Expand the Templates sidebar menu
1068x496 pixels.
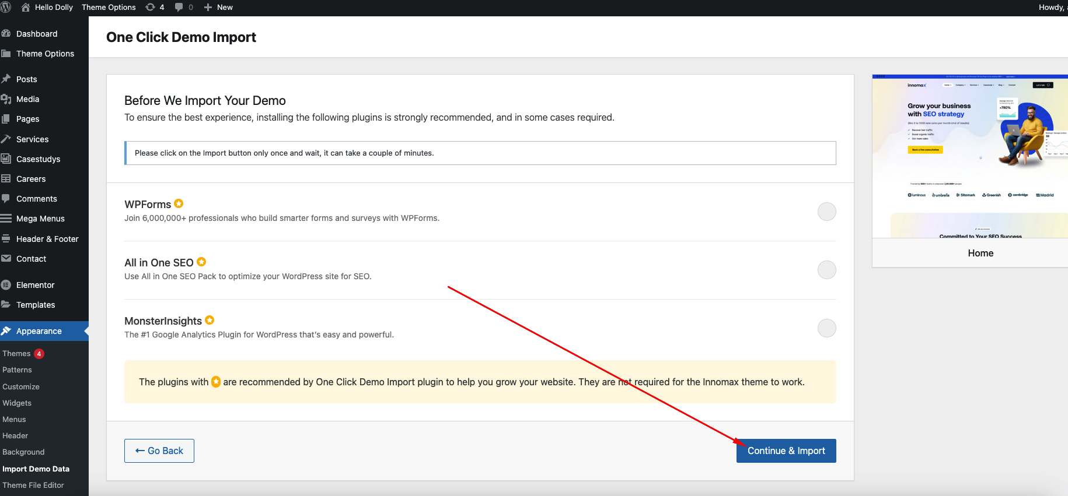pyautogui.click(x=36, y=305)
